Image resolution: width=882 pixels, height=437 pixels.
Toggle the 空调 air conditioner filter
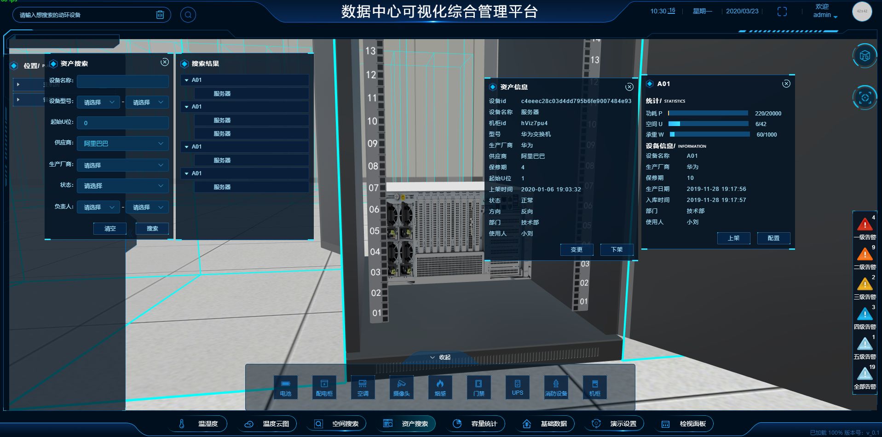point(363,387)
